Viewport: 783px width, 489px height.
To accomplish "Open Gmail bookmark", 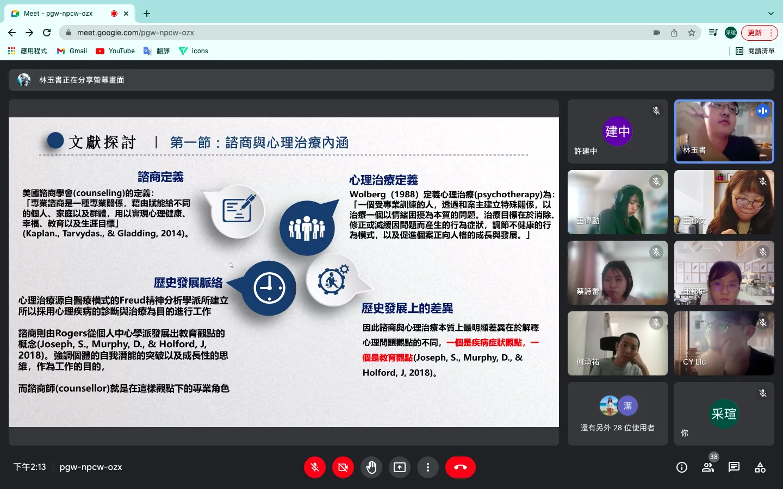I will coord(72,51).
